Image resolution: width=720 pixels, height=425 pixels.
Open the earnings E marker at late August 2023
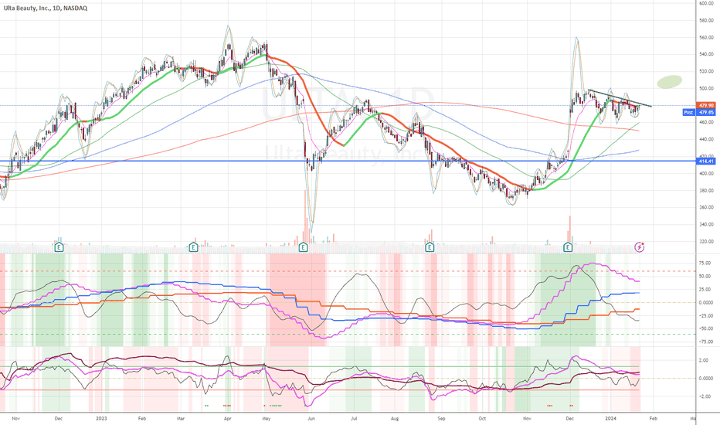click(x=430, y=247)
